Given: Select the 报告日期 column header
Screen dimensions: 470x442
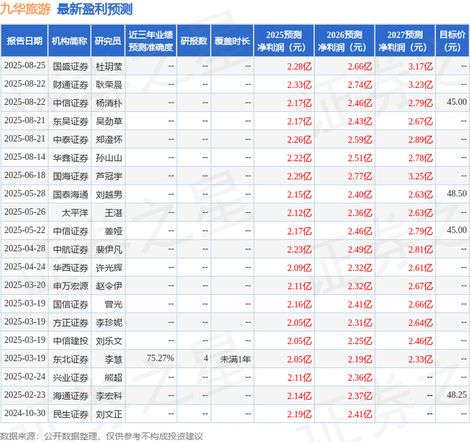Looking at the screenshot, I should click(x=24, y=41).
